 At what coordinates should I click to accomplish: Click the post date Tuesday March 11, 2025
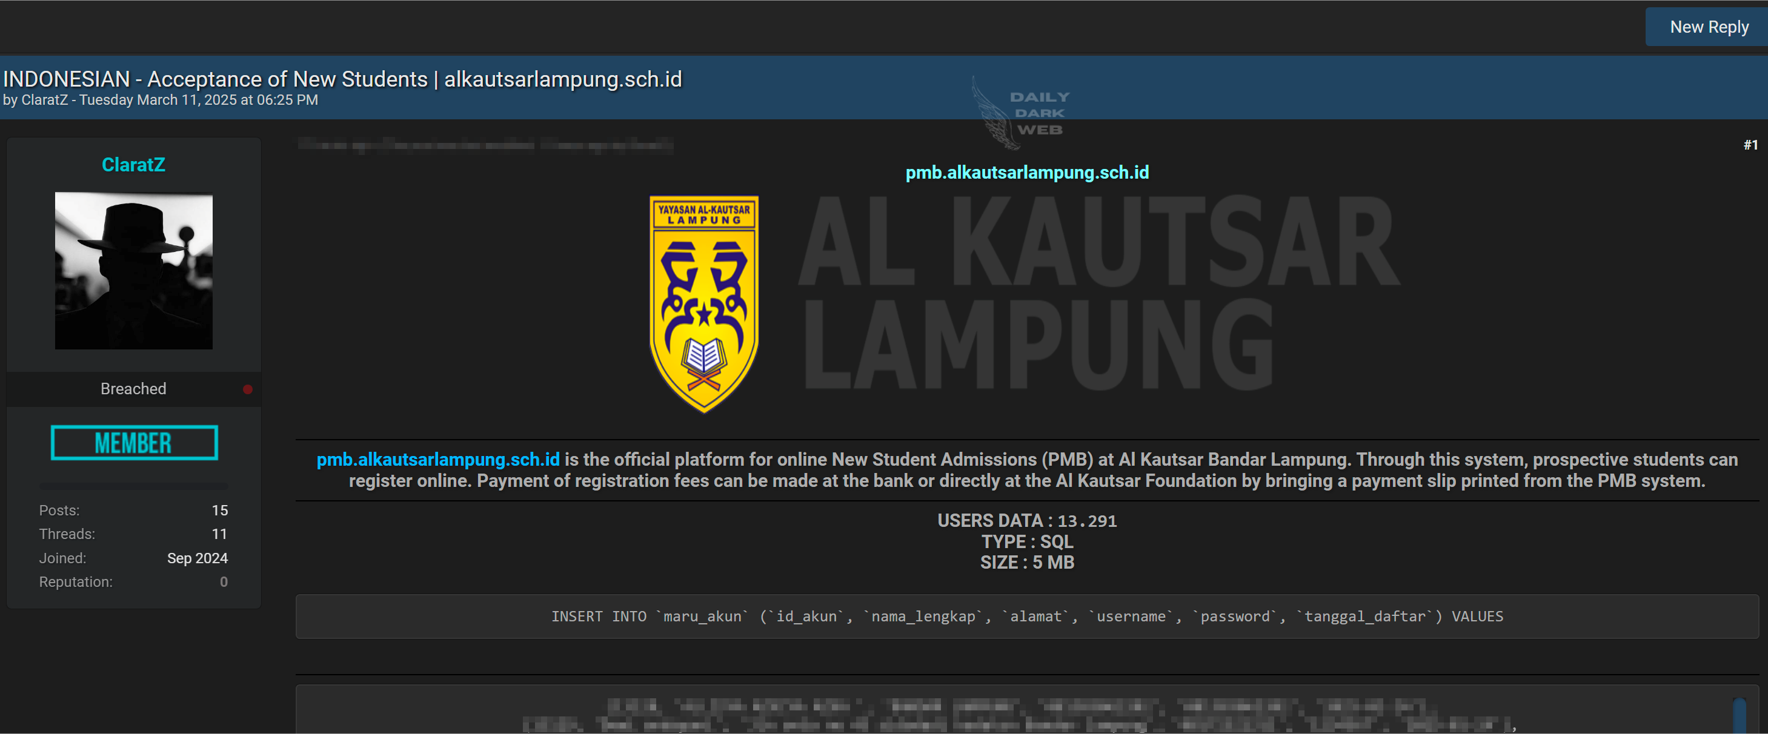point(199,100)
